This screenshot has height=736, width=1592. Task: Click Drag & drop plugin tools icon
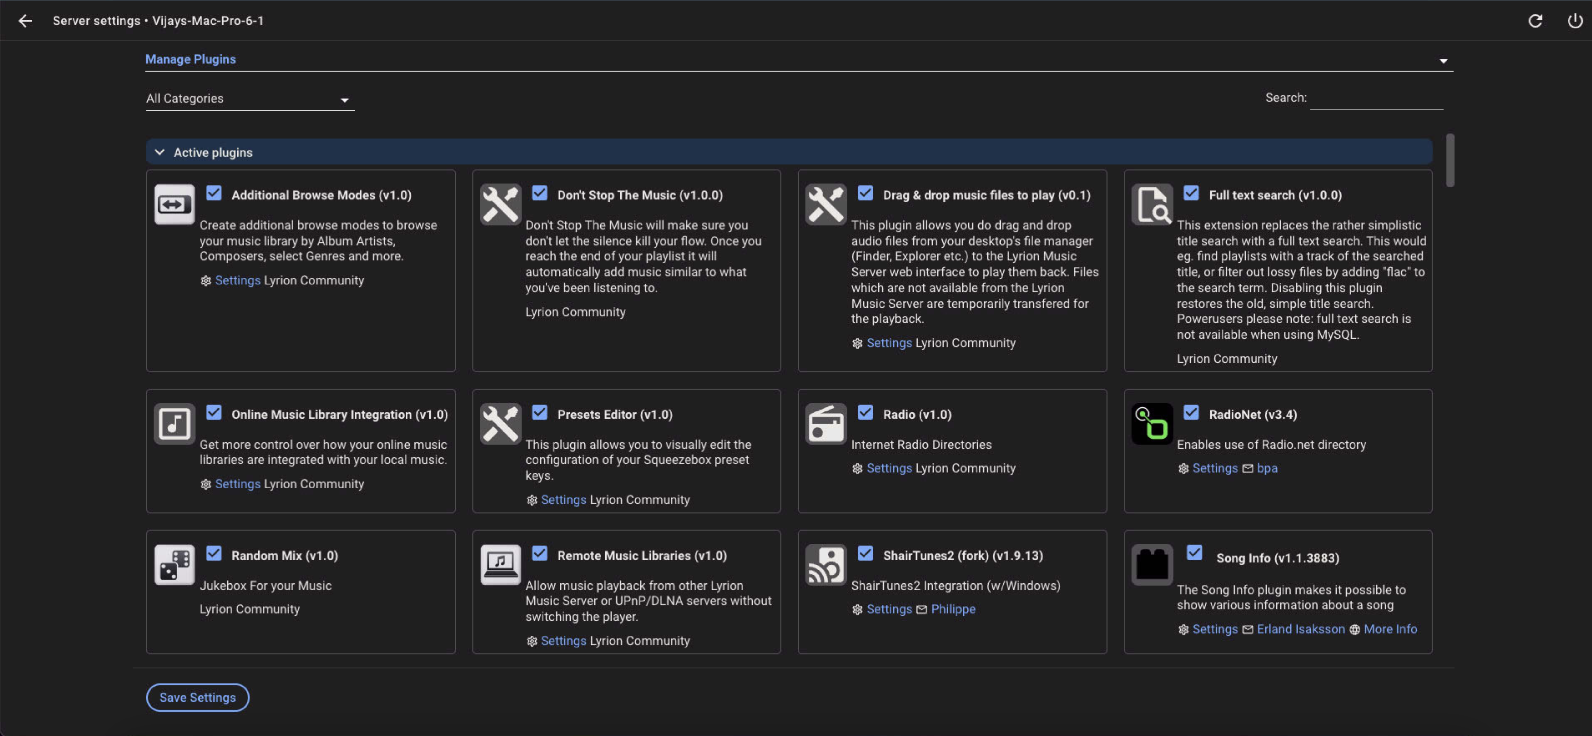click(826, 204)
